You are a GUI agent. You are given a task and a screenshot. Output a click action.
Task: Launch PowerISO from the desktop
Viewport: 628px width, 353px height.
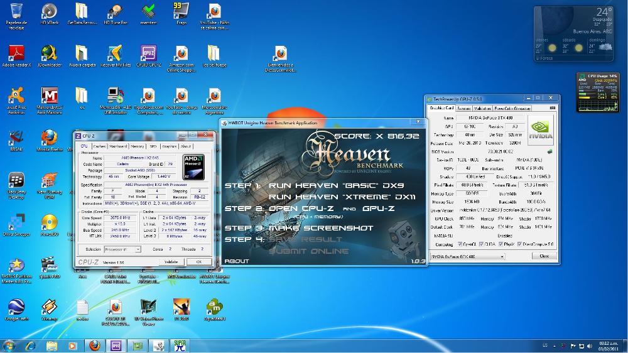pyautogui.click(x=49, y=225)
